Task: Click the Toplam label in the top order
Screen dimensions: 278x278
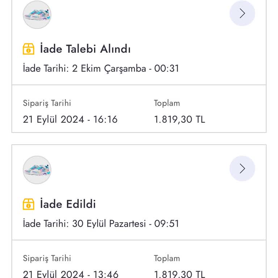Action: (x=167, y=103)
